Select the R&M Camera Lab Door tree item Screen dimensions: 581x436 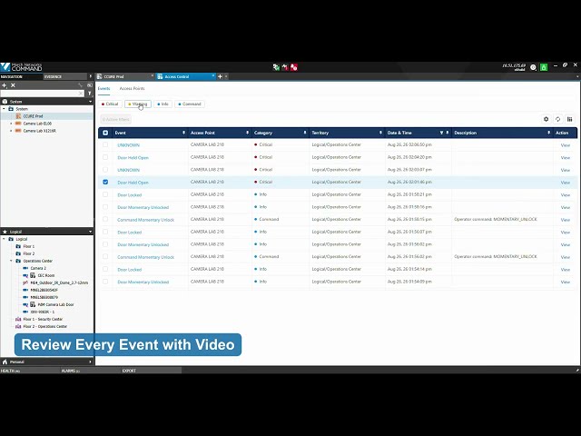tap(55, 305)
